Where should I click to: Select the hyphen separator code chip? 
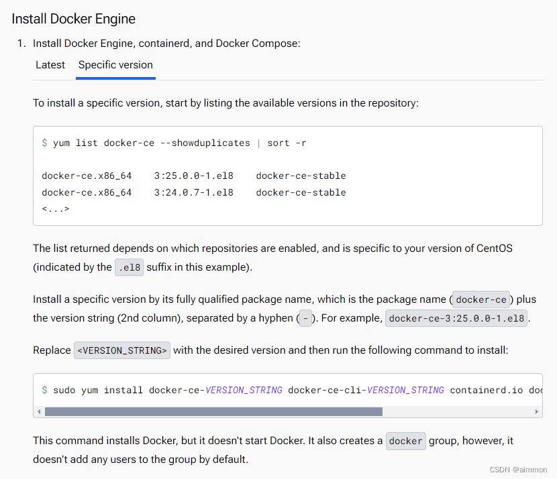[x=305, y=318]
